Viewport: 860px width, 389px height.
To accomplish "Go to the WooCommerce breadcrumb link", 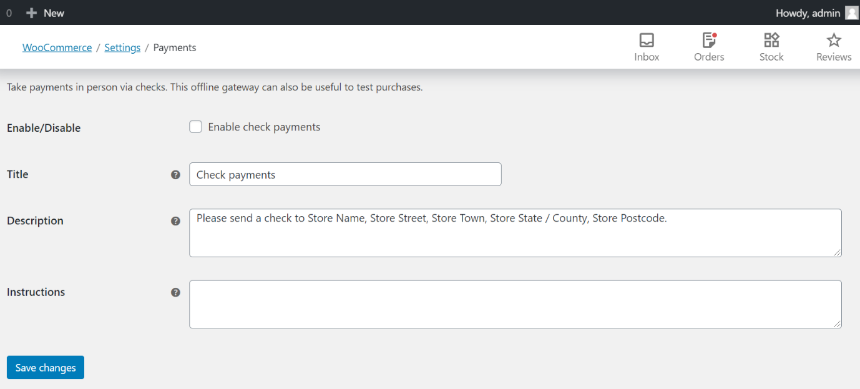I will click(x=57, y=47).
